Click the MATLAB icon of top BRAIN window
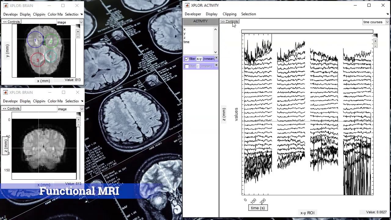The image size is (391, 220). tap(5, 6)
